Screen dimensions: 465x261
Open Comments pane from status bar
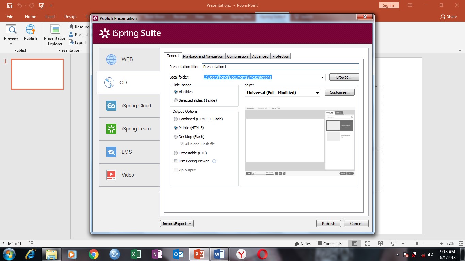[x=330, y=244]
